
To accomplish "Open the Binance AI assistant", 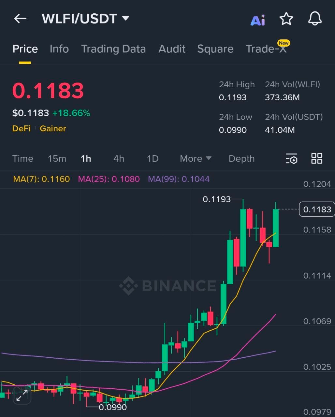I will 258,20.
